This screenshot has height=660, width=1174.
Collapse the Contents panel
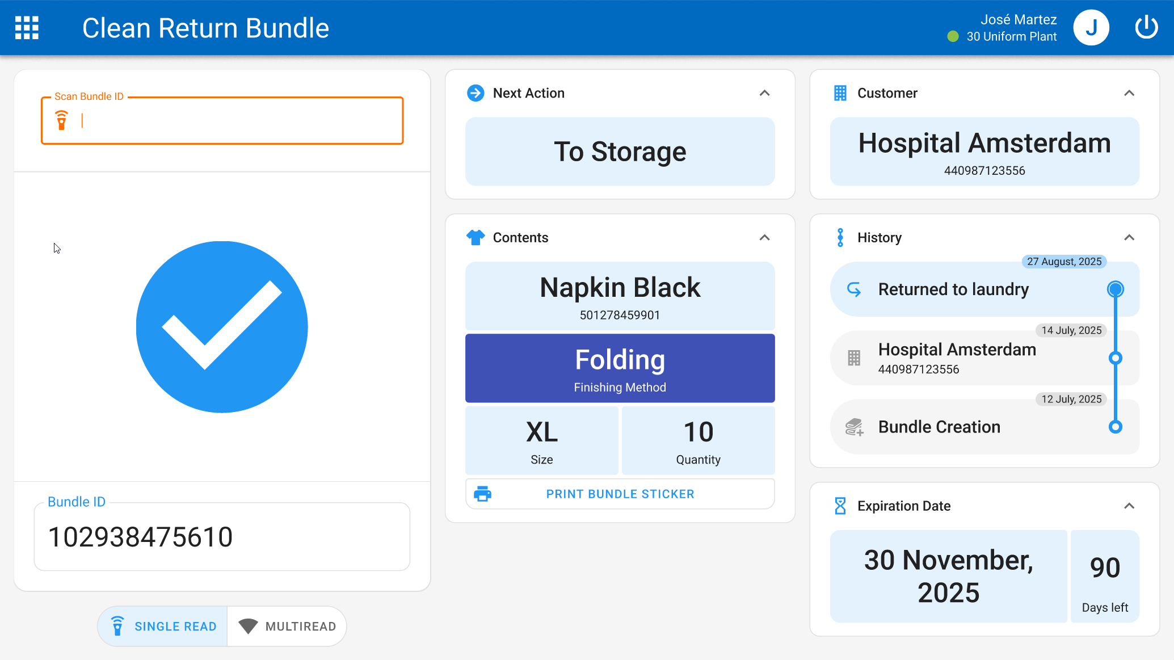click(x=764, y=237)
